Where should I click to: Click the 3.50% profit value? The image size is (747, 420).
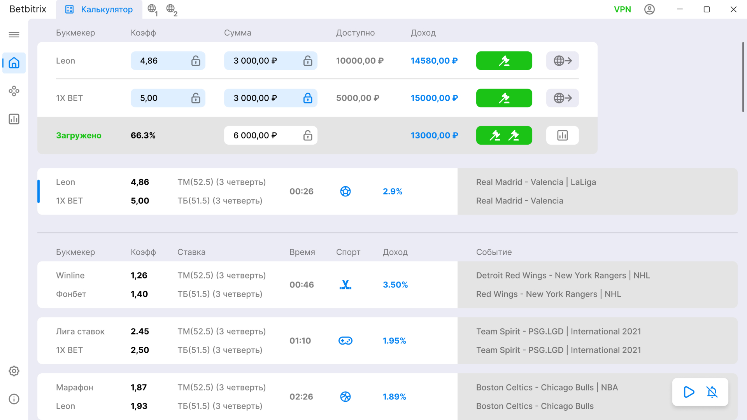[395, 285]
